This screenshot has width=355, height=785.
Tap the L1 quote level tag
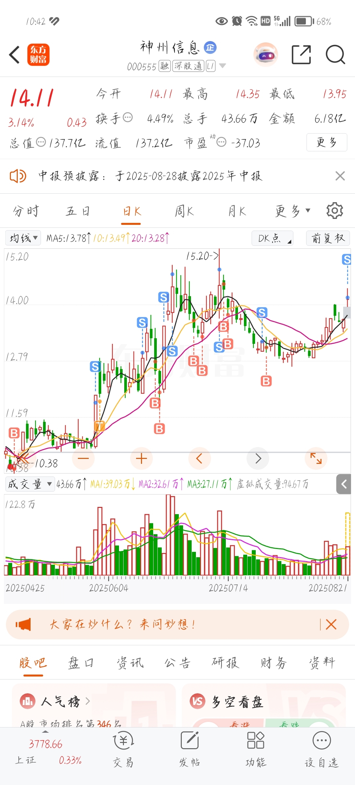(211, 66)
